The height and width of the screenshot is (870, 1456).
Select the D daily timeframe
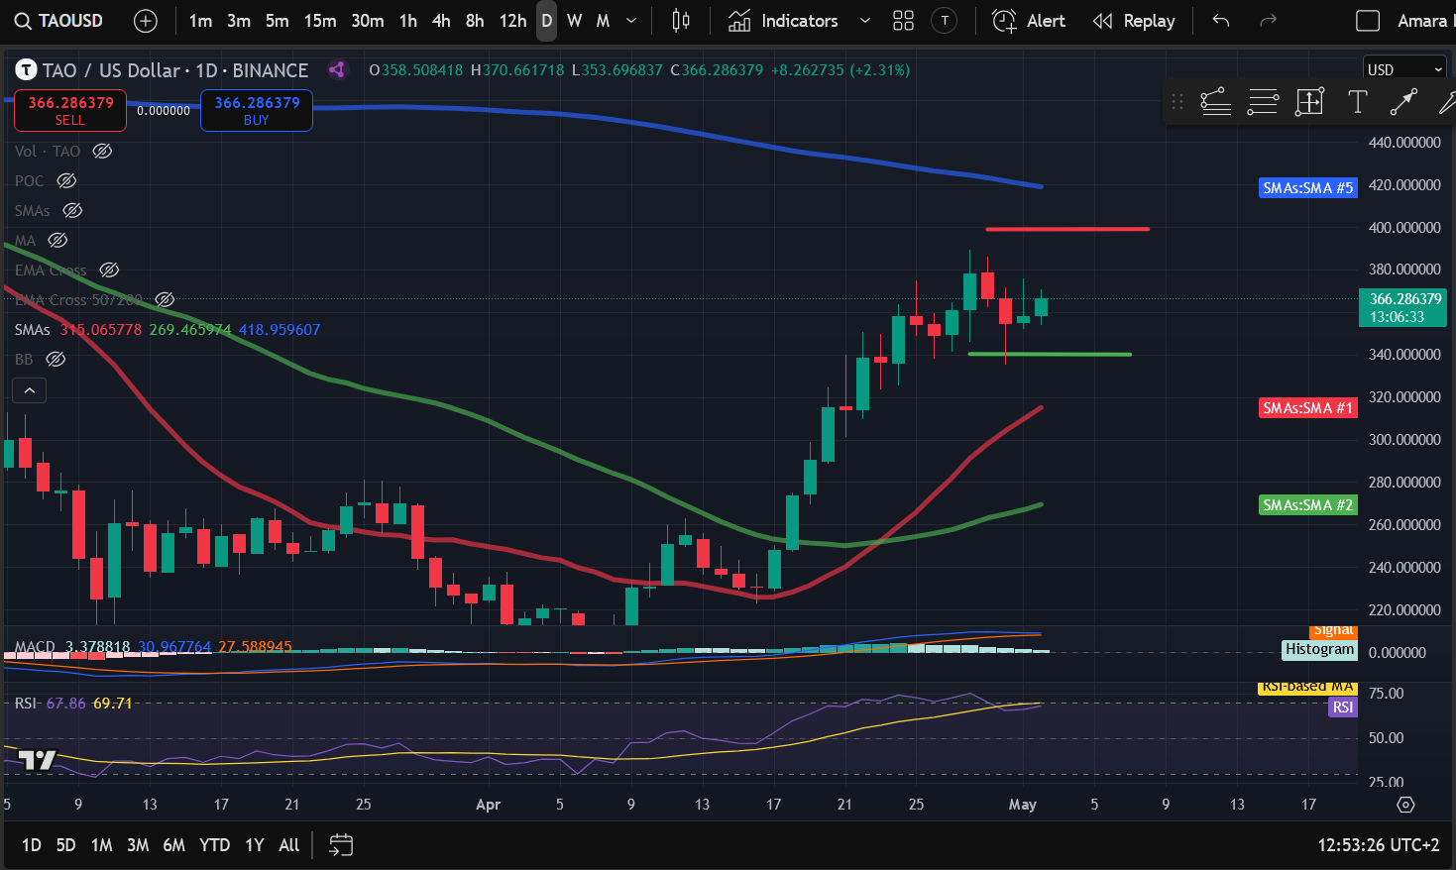pyautogui.click(x=546, y=21)
